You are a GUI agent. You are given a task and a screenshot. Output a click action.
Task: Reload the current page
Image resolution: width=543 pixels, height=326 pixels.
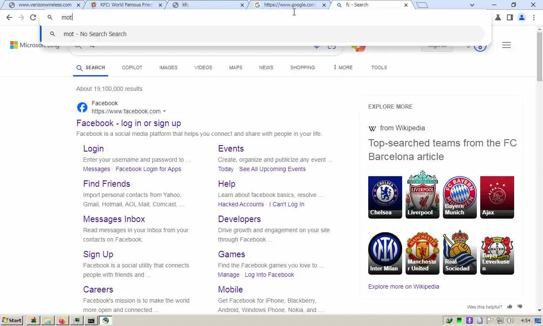[x=33, y=17]
